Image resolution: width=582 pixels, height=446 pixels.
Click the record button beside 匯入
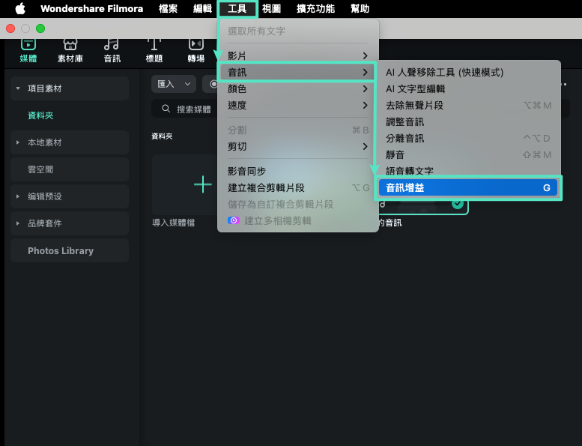click(212, 84)
